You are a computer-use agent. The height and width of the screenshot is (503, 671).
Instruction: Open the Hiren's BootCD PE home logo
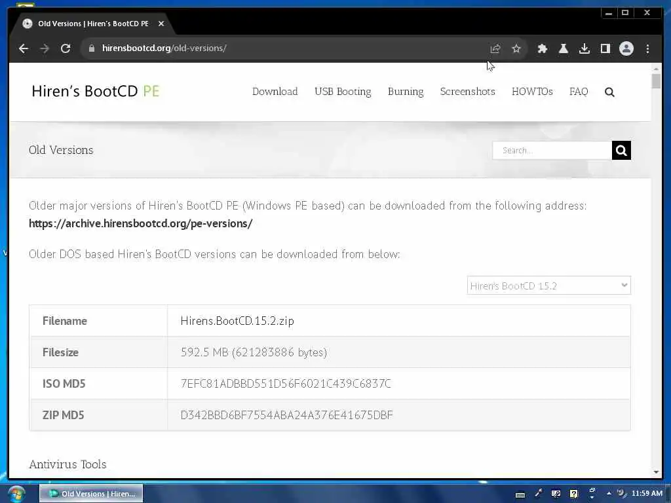pos(96,91)
